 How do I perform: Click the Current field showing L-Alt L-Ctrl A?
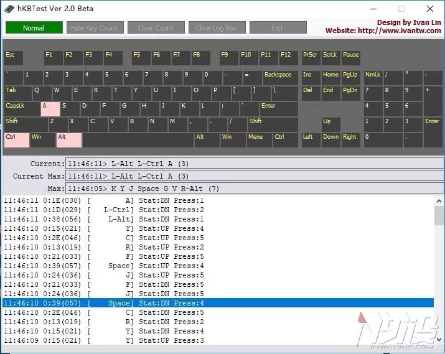point(255,164)
